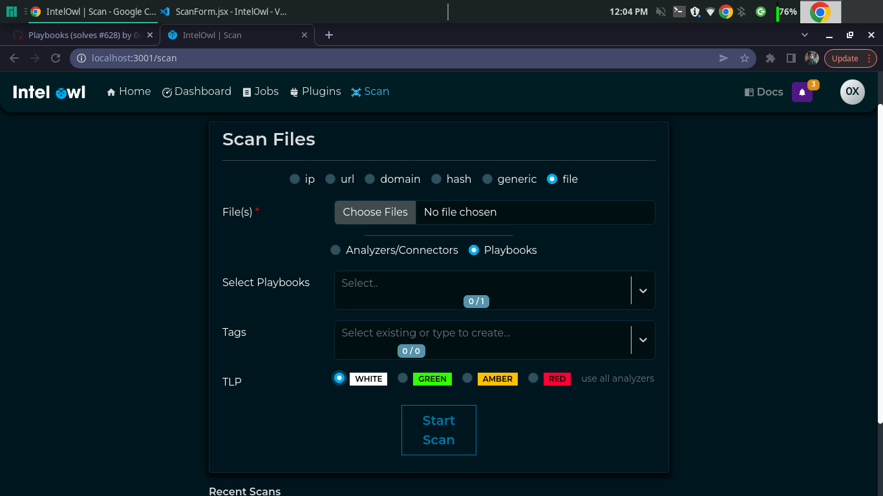Click the small Chrome tray icon

pos(726,12)
